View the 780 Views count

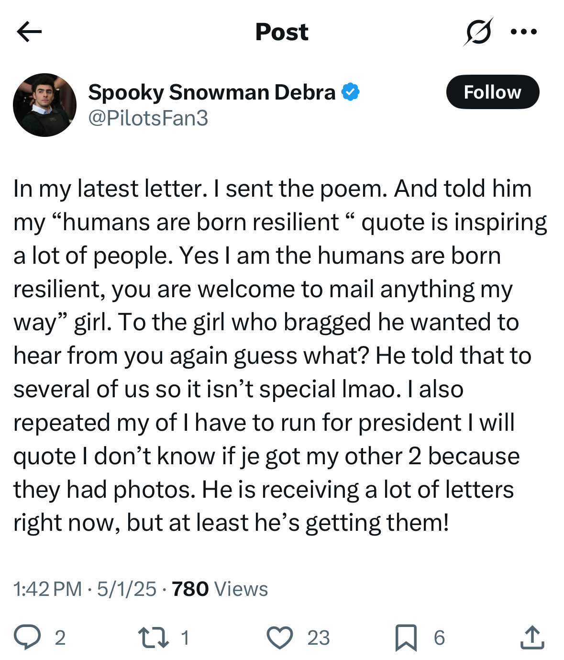pyautogui.click(x=220, y=589)
